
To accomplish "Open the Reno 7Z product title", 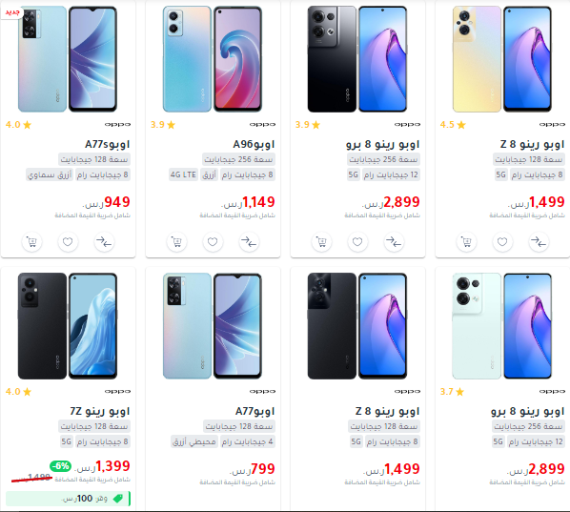I will (x=99, y=411).
